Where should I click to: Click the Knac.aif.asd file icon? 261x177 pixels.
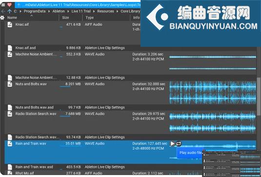point(10,48)
